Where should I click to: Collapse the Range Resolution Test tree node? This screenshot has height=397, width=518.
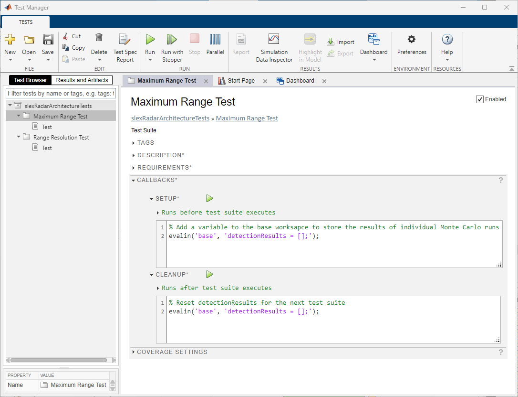point(19,137)
